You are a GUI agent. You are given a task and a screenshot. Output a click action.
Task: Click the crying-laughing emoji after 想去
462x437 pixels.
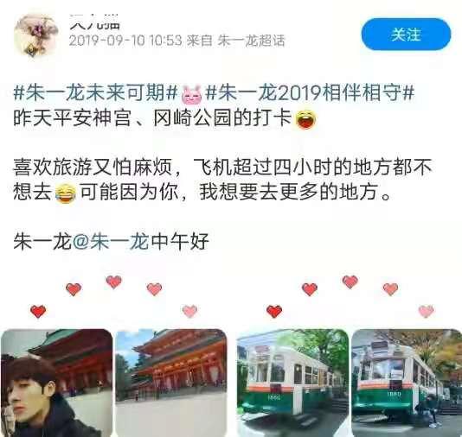[x=66, y=193]
